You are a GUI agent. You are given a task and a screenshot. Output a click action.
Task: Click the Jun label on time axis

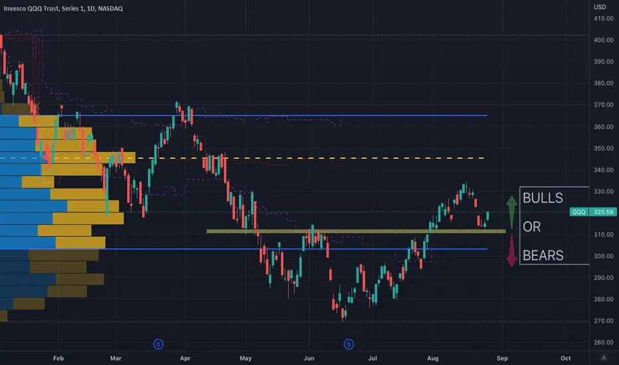pyautogui.click(x=309, y=358)
